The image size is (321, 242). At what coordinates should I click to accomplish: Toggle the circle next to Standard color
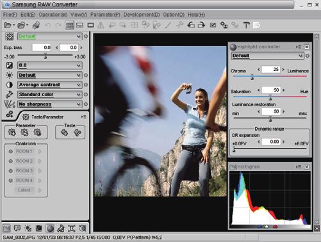[x=86, y=94]
